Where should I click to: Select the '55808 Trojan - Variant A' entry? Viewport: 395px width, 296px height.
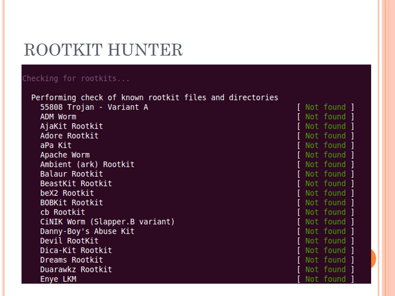coord(94,107)
